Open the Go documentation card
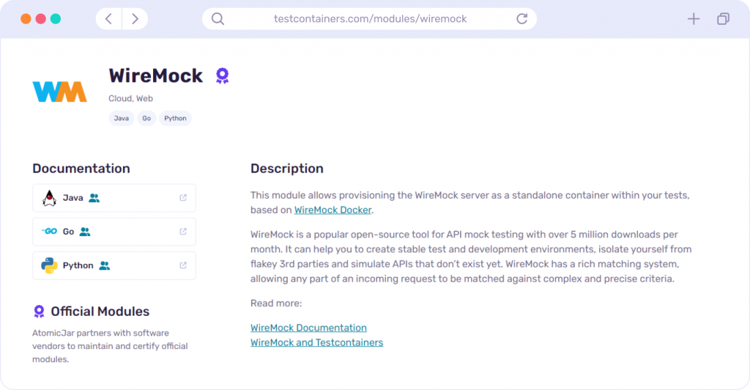This screenshot has height=390, width=750. point(114,232)
